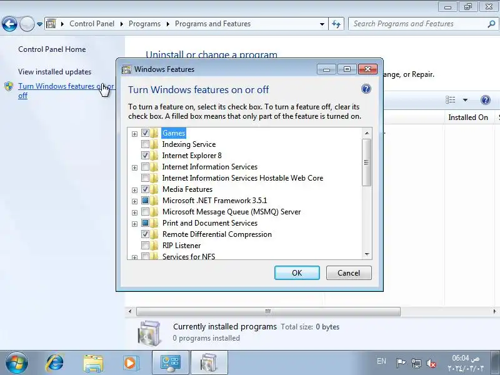Click the search magnifier icon
Viewport: 500px width, 375px height.
491,24
